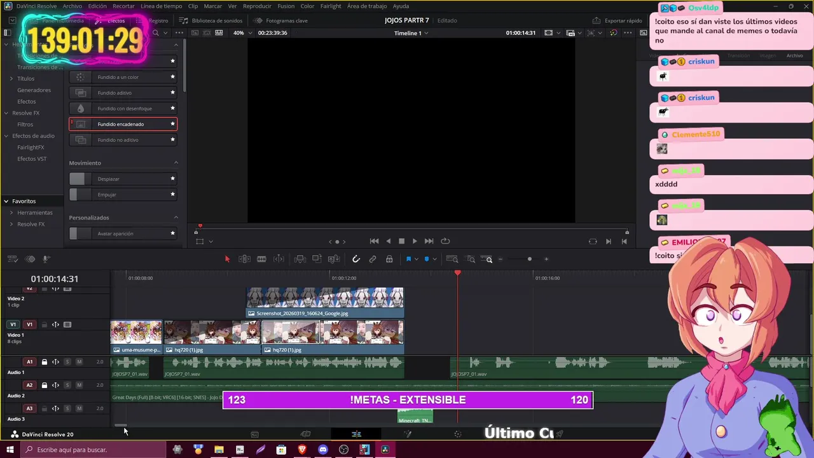Viewport: 814px width, 458px height.
Task: Toggle lock on Audio 3 track
Action: click(x=45, y=408)
